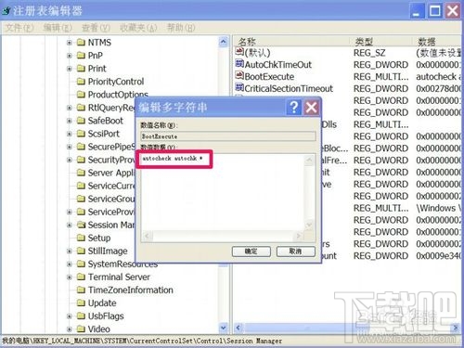The width and height of the screenshot is (464, 348).
Task: Click the tree pane scroll-down arrow
Action: (x=224, y=328)
